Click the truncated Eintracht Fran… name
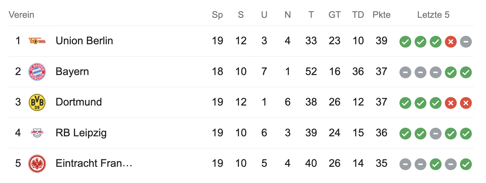 click(94, 163)
